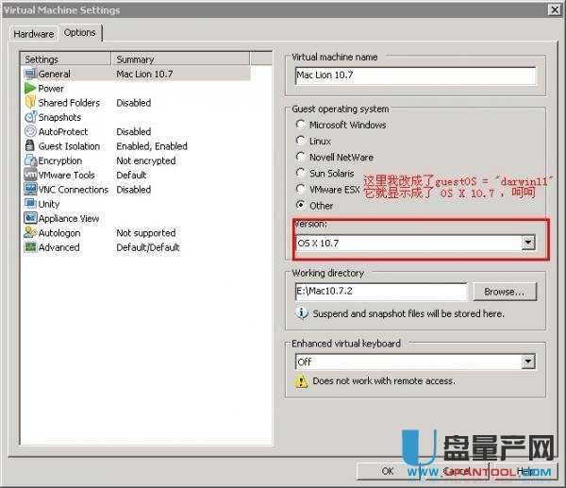566x488 pixels.
Task: Select the VNC Connections icon
Action: click(30, 190)
